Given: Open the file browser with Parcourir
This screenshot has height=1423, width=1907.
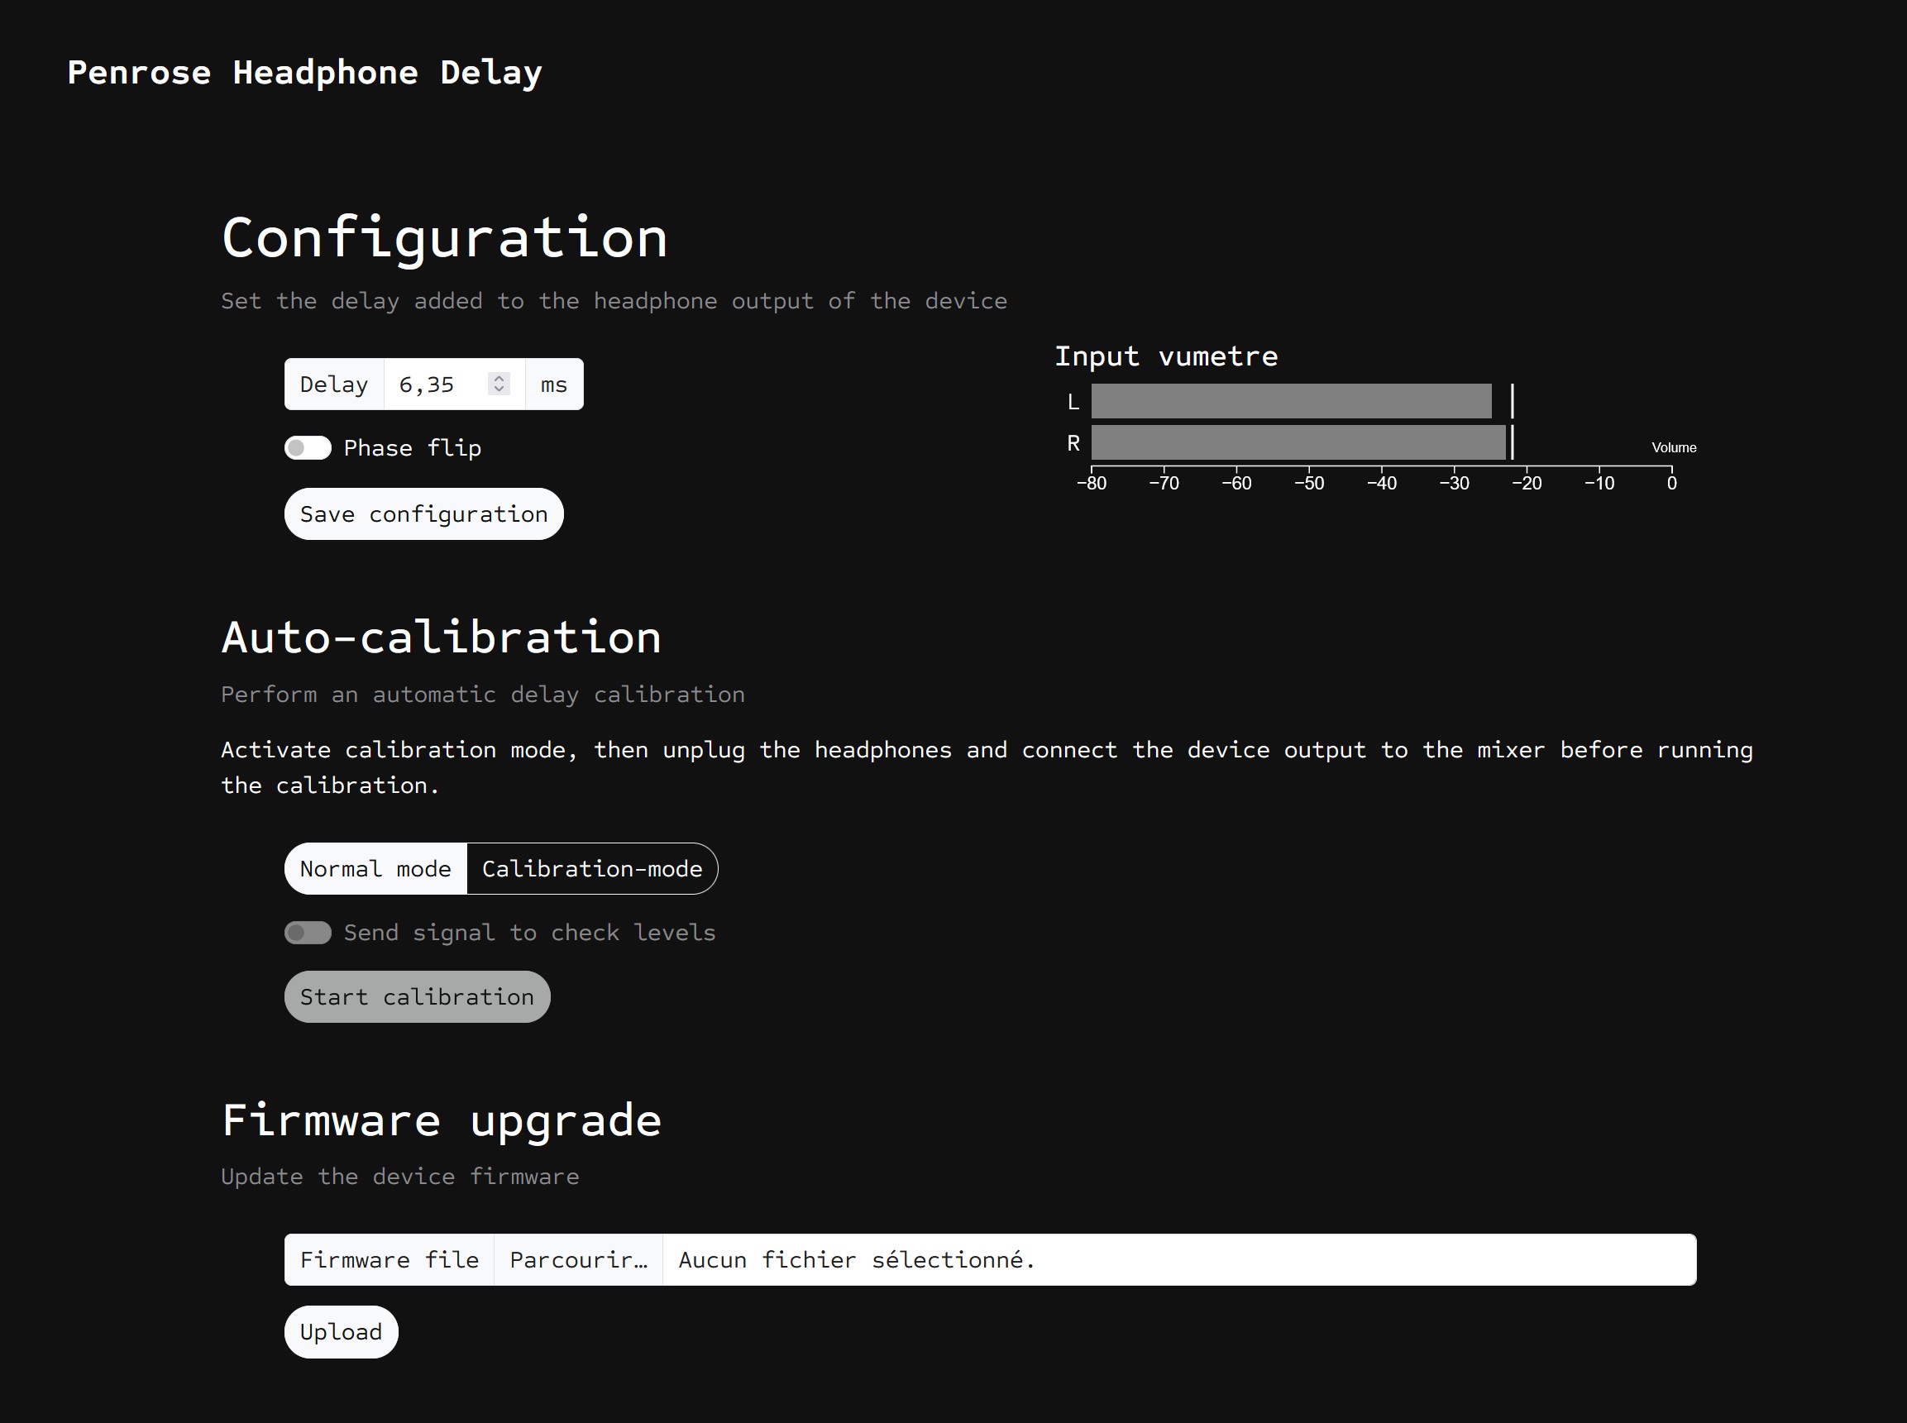Looking at the screenshot, I should tap(578, 1259).
